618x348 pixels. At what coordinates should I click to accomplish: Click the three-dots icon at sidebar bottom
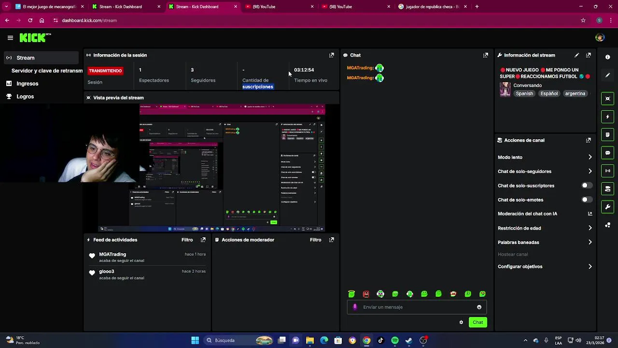(x=607, y=225)
